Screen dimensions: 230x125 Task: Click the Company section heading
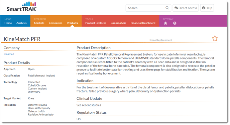12,48
